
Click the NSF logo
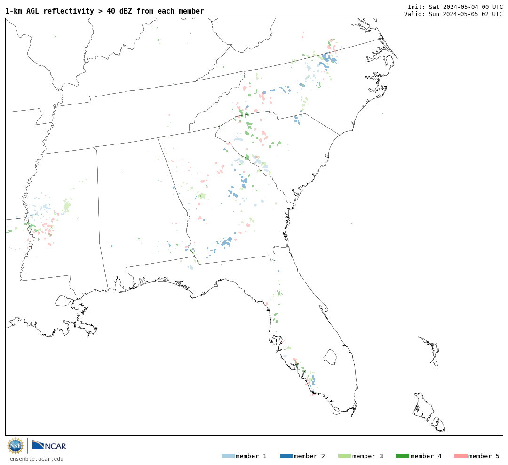coord(15,446)
